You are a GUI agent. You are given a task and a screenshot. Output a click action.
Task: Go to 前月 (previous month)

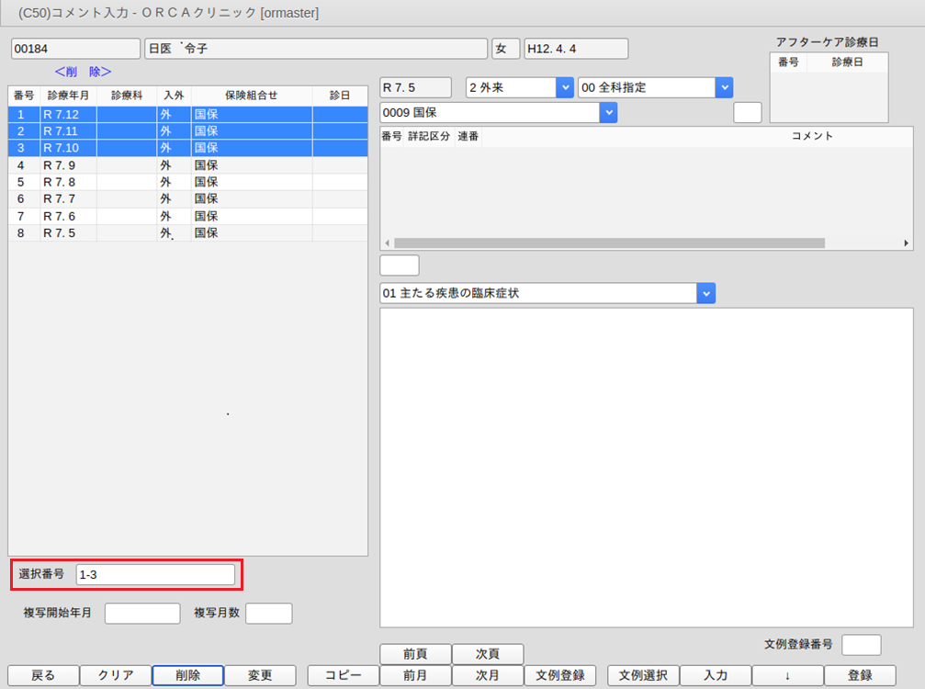tap(415, 675)
